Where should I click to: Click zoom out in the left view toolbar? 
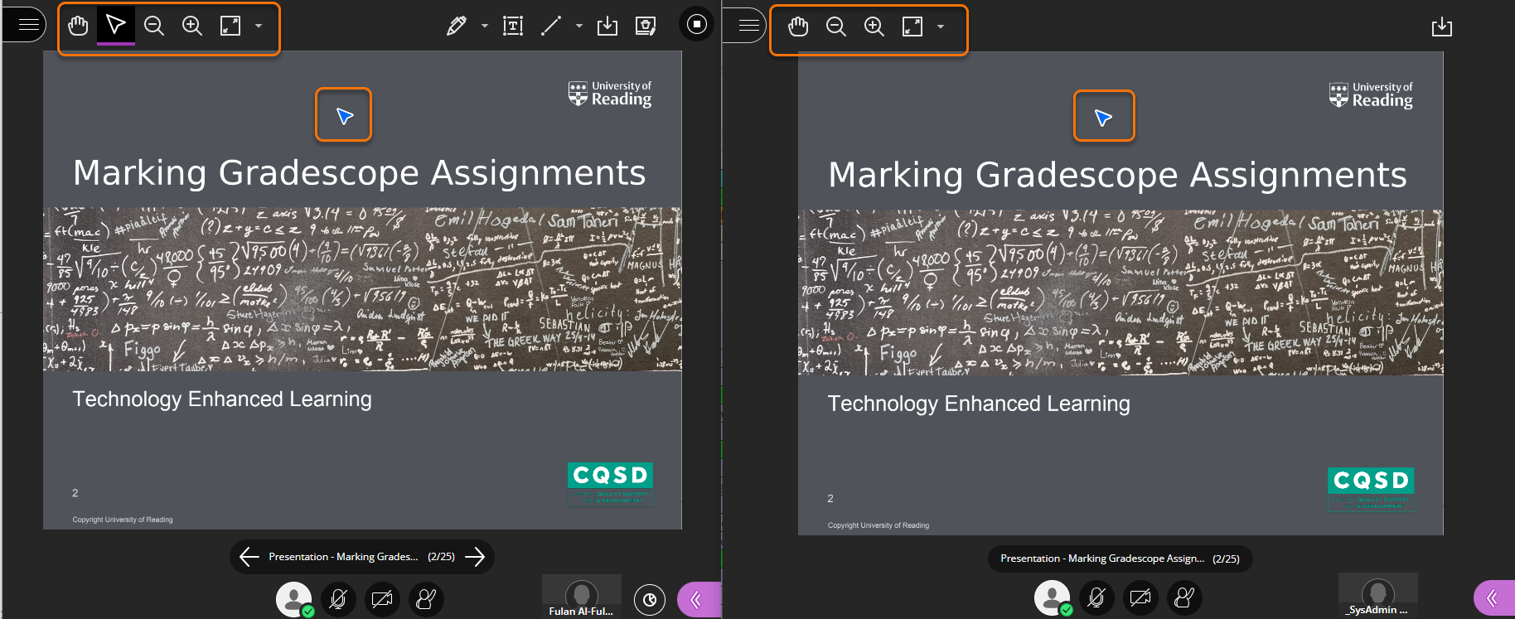(154, 26)
